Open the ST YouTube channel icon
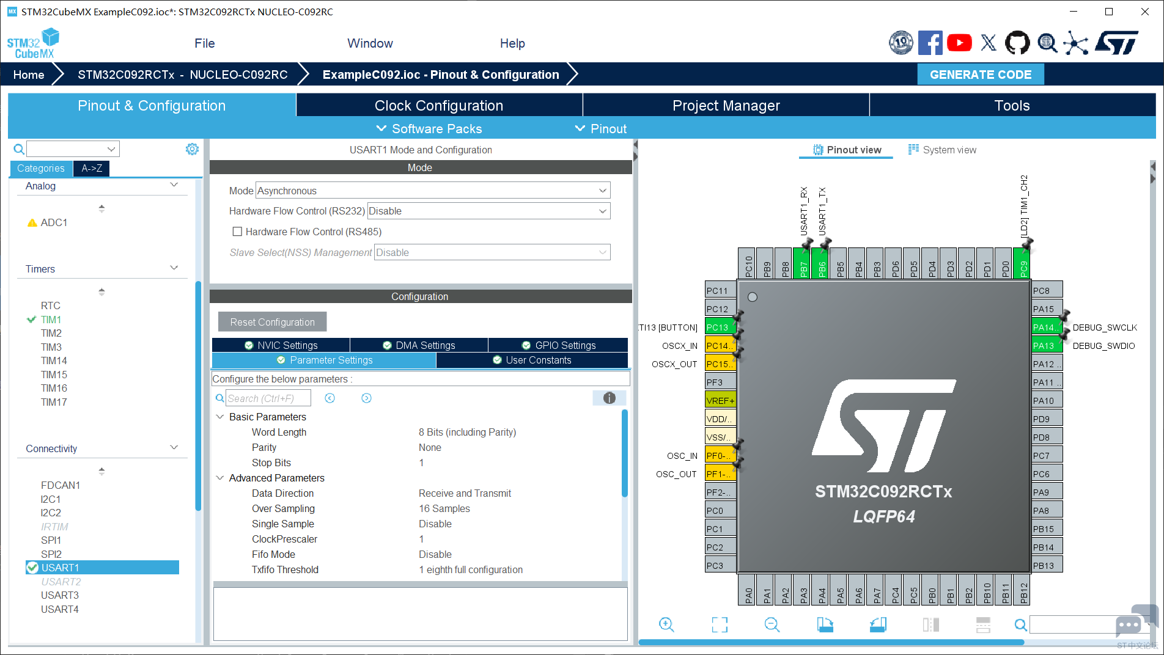This screenshot has height=655, width=1164. coord(959,43)
